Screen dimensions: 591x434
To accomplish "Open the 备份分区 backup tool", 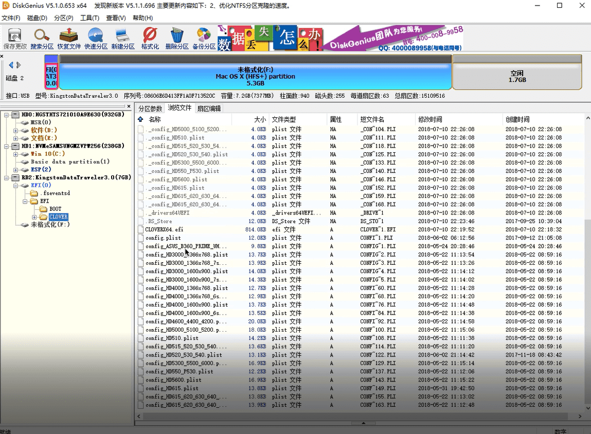I will pyautogui.click(x=204, y=38).
